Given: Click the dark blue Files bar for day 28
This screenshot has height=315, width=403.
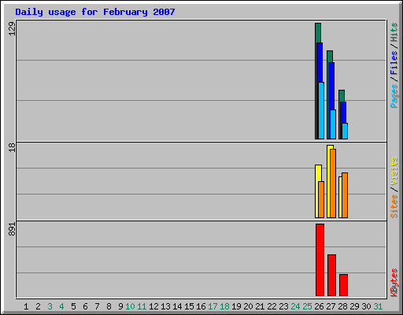Looking at the screenshot, I should pyautogui.click(x=343, y=113).
